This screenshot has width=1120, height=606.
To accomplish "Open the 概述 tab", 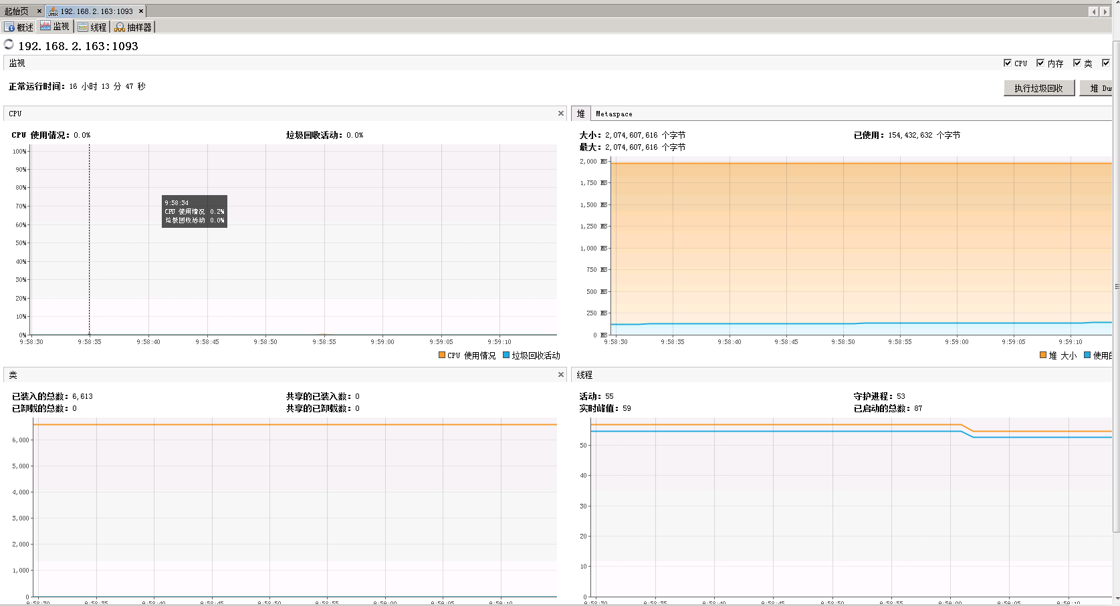I will pos(19,27).
